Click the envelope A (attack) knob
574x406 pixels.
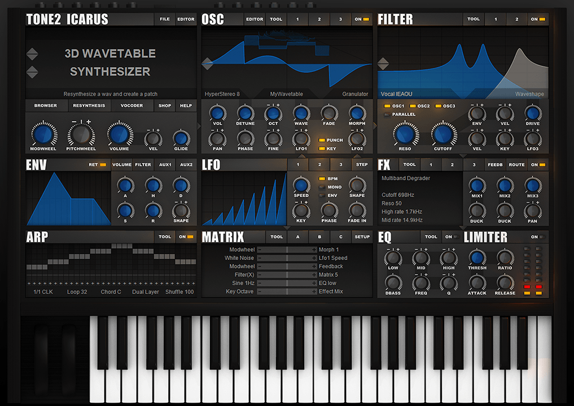click(x=125, y=184)
